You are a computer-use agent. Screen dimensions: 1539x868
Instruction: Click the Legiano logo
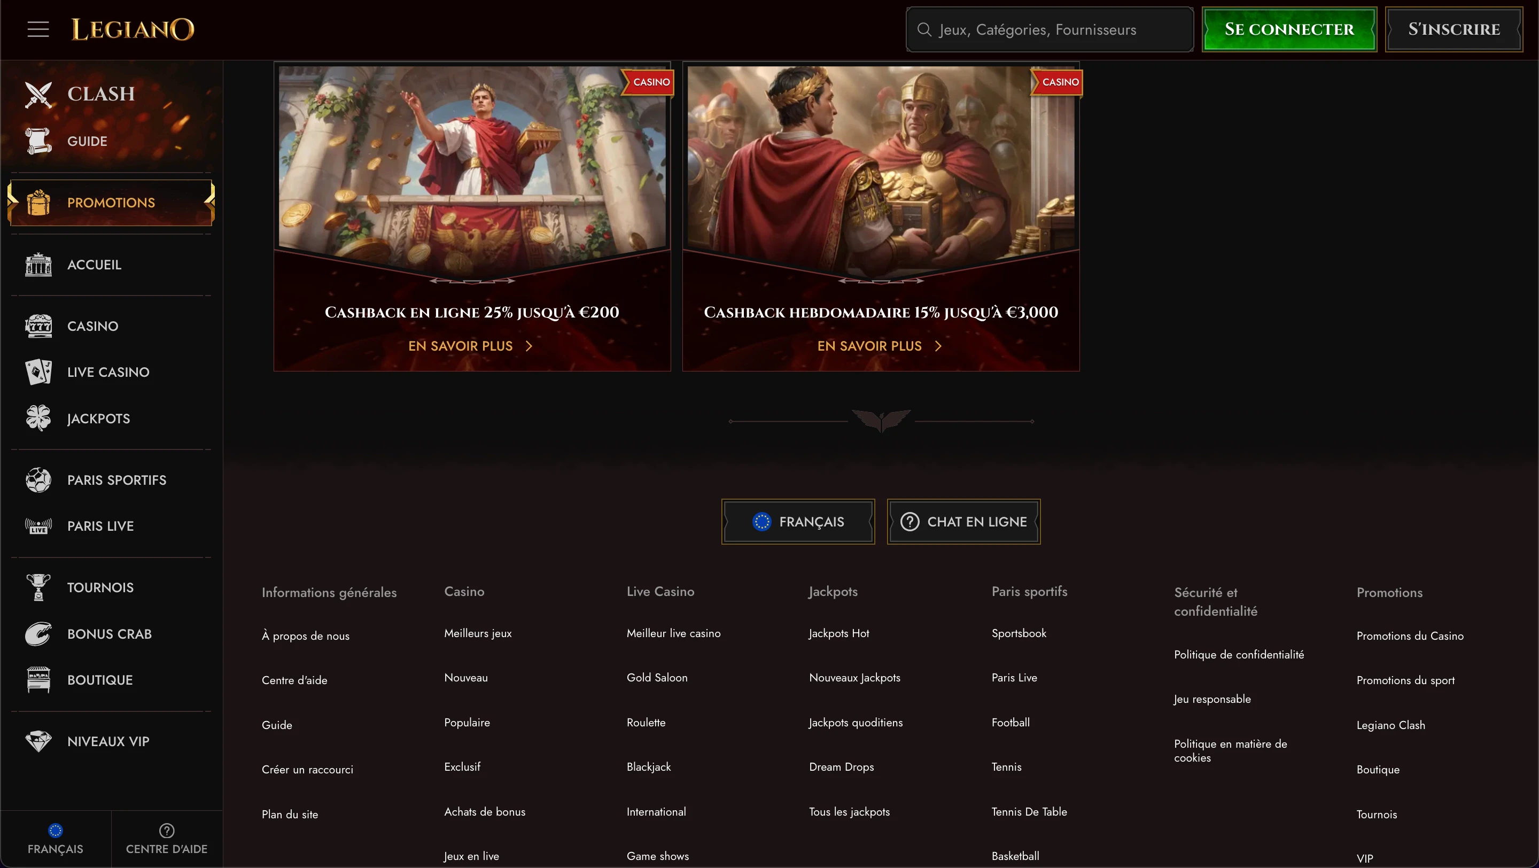[x=133, y=29]
